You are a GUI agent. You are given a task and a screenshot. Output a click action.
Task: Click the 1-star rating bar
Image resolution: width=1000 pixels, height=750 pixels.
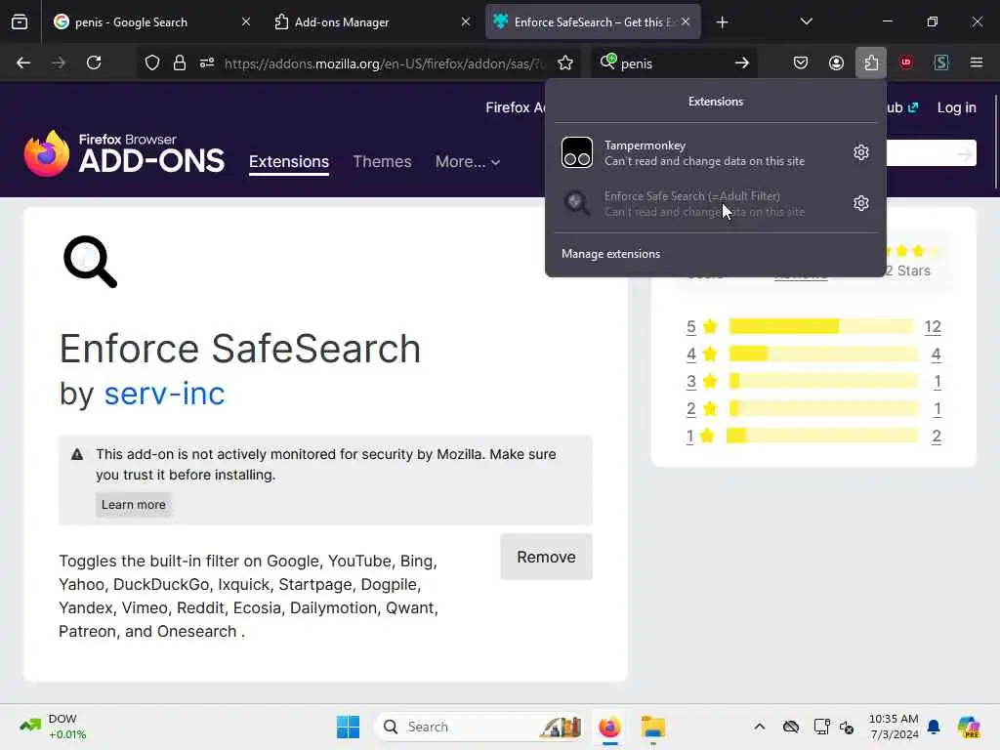(x=822, y=437)
